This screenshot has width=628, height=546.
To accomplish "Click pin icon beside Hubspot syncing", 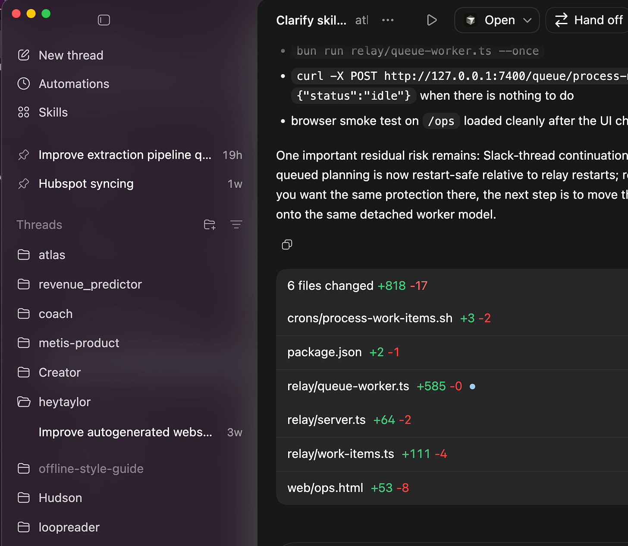I will click(x=24, y=184).
